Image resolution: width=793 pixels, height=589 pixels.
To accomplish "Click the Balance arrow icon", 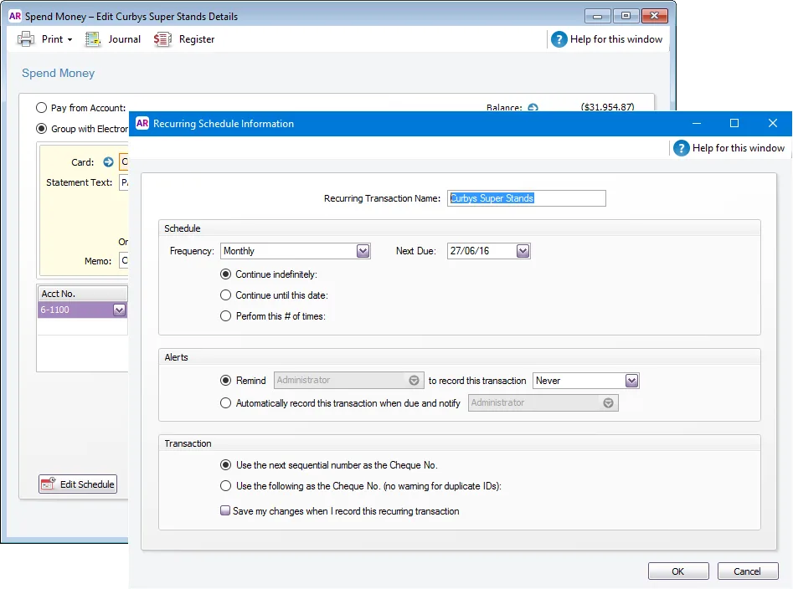I will [x=533, y=108].
